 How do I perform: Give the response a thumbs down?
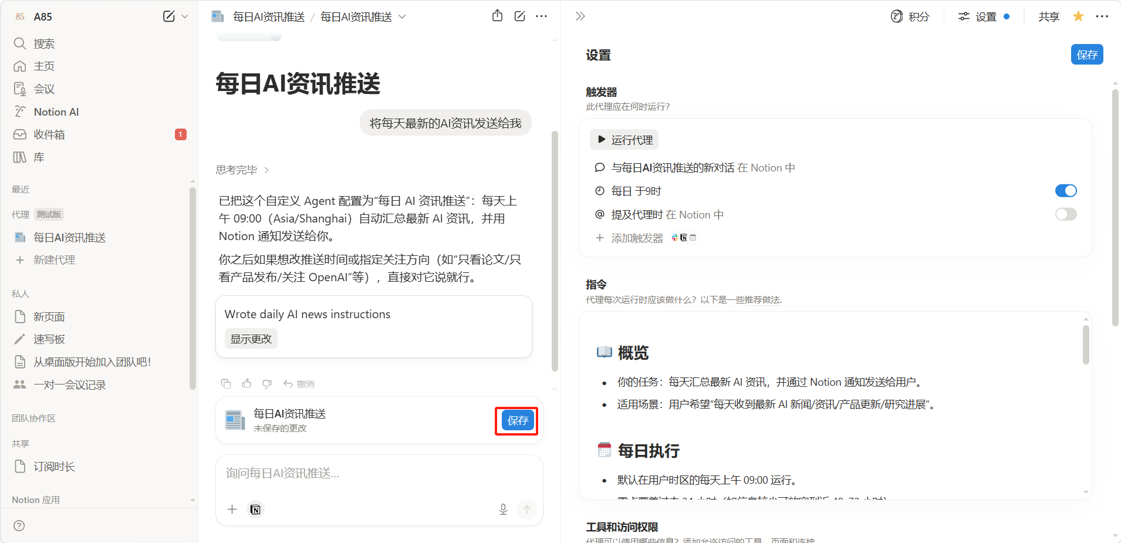(x=267, y=384)
